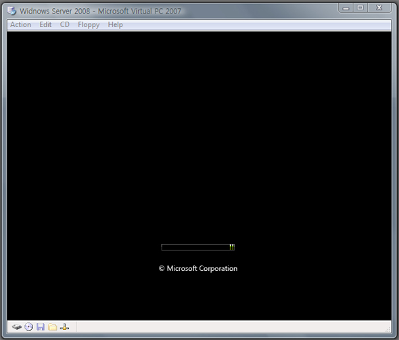Open the Action menu
399x340 pixels.
click(x=20, y=25)
